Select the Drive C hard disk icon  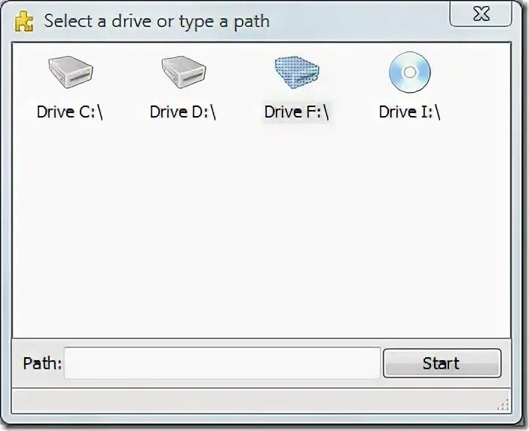pyautogui.click(x=71, y=72)
